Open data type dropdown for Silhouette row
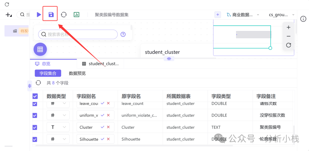Viewport: 309px width, 151px height. (58, 139)
